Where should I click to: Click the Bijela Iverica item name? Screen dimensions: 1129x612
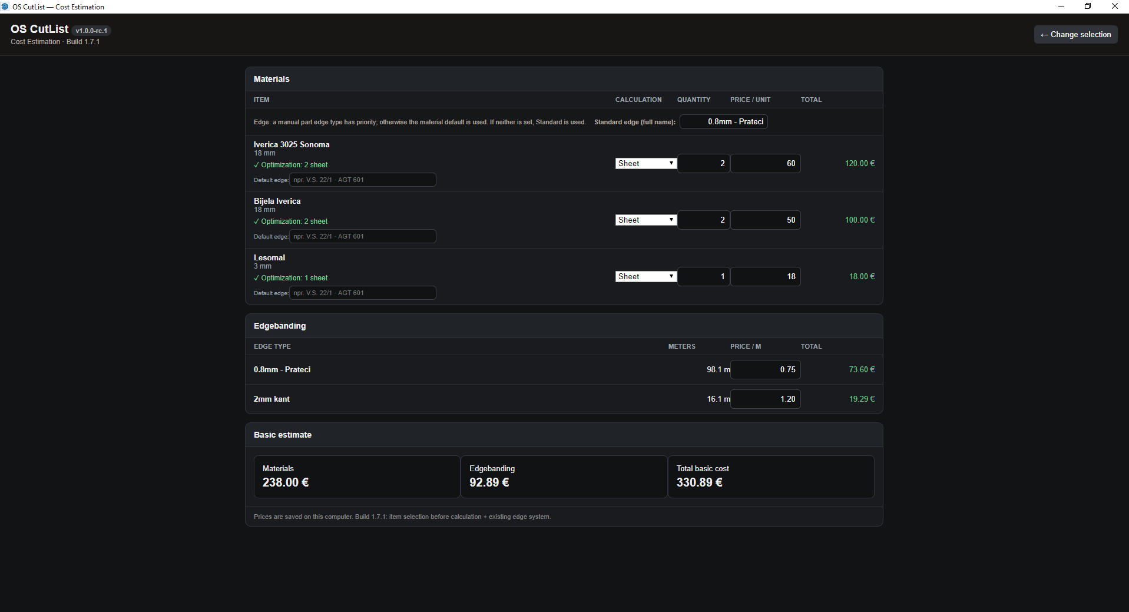(x=277, y=201)
